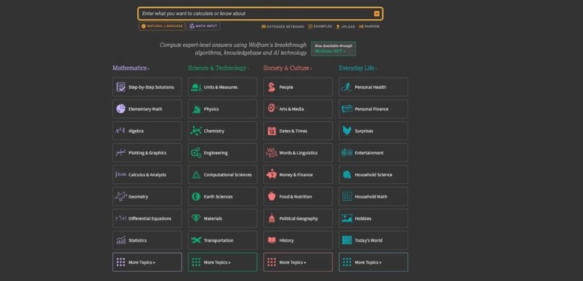Viewport: 583px width, 281px height.
Task: Click the Personal Health runner icon
Action: [x=347, y=87]
